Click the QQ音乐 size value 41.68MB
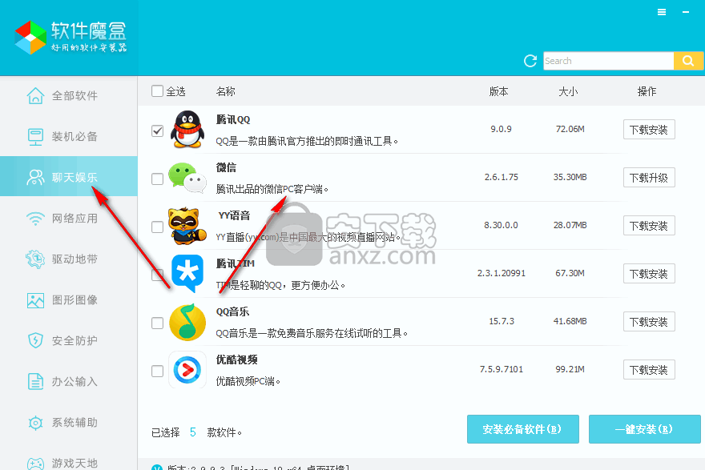The width and height of the screenshot is (705, 470). point(570,321)
